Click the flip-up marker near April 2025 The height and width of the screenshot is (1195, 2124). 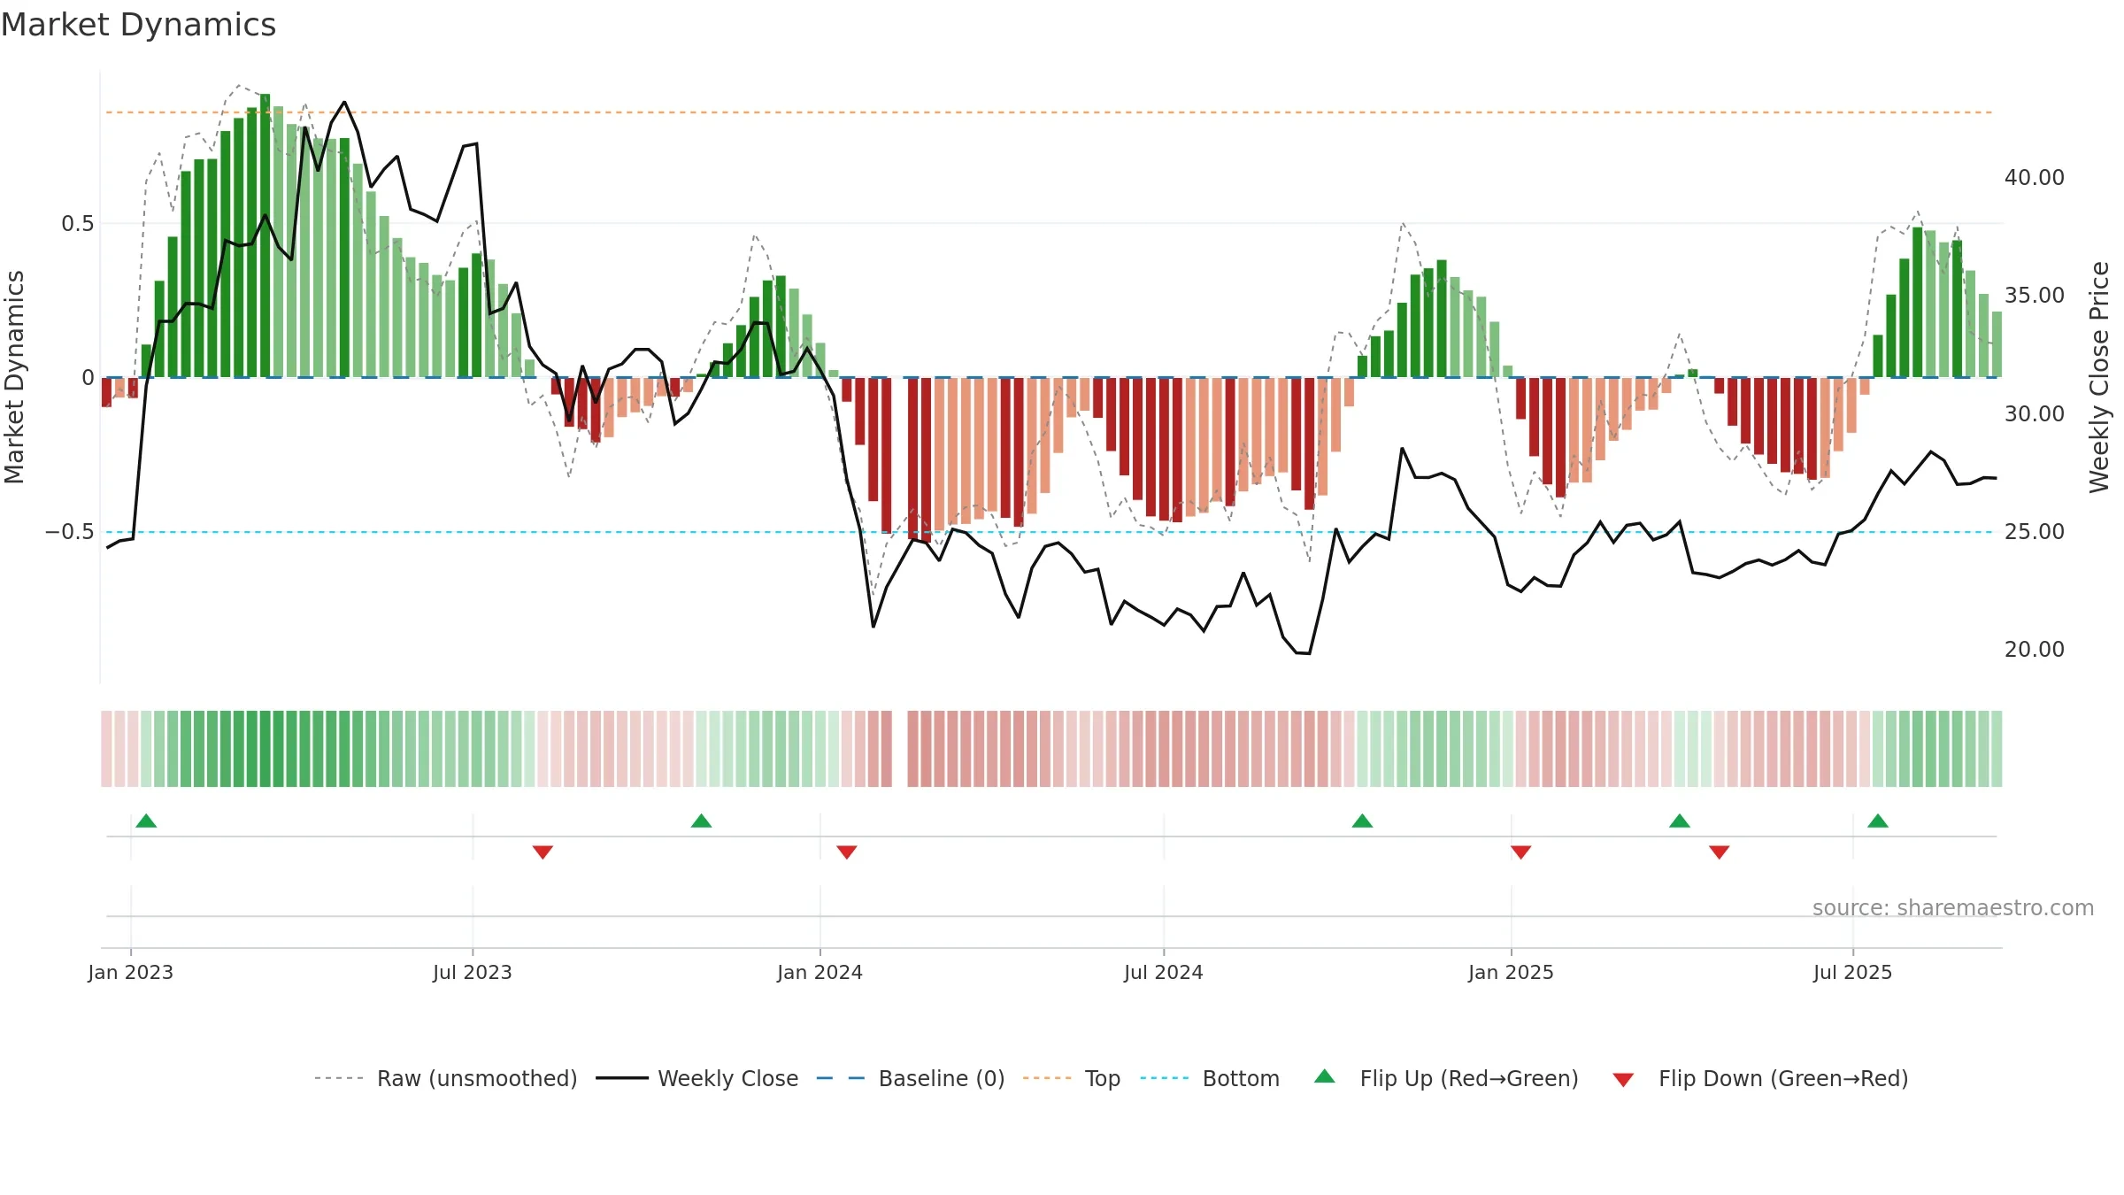[x=1680, y=821]
